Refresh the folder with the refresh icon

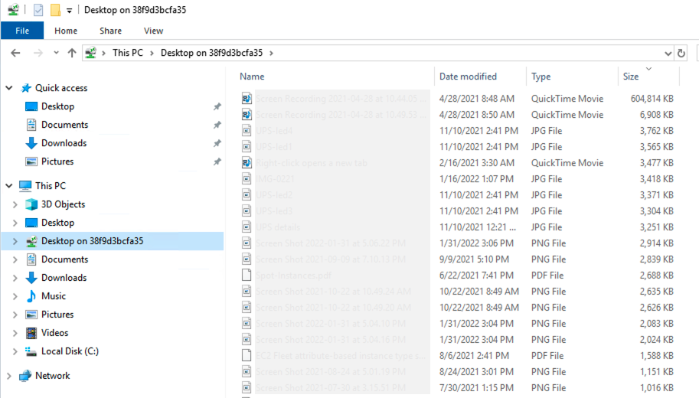(681, 53)
